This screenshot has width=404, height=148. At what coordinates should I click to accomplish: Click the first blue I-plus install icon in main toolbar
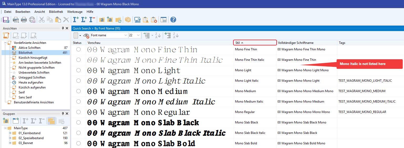pos(76,20)
